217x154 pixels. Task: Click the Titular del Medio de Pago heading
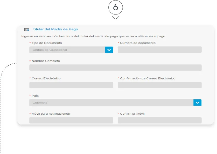(x=55, y=29)
